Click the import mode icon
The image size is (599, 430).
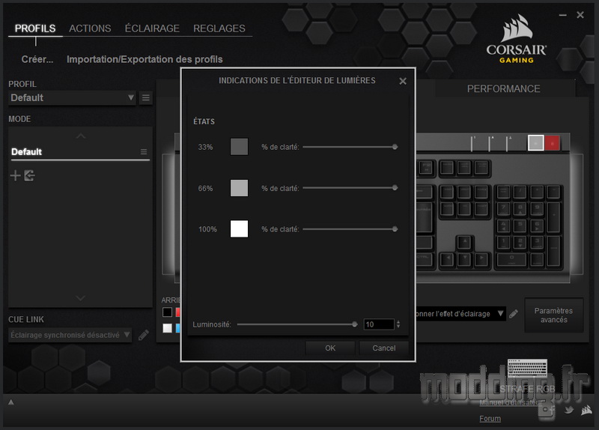[x=29, y=176]
